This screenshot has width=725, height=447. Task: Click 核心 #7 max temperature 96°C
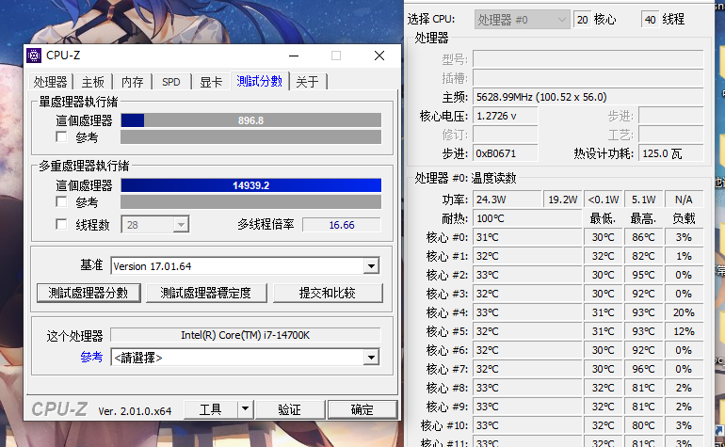pos(644,369)
